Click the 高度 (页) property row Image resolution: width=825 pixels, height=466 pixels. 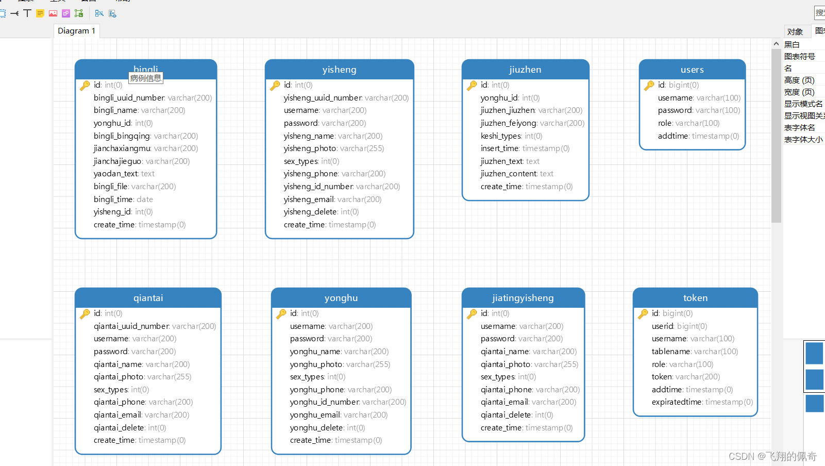tap(804, 80)
